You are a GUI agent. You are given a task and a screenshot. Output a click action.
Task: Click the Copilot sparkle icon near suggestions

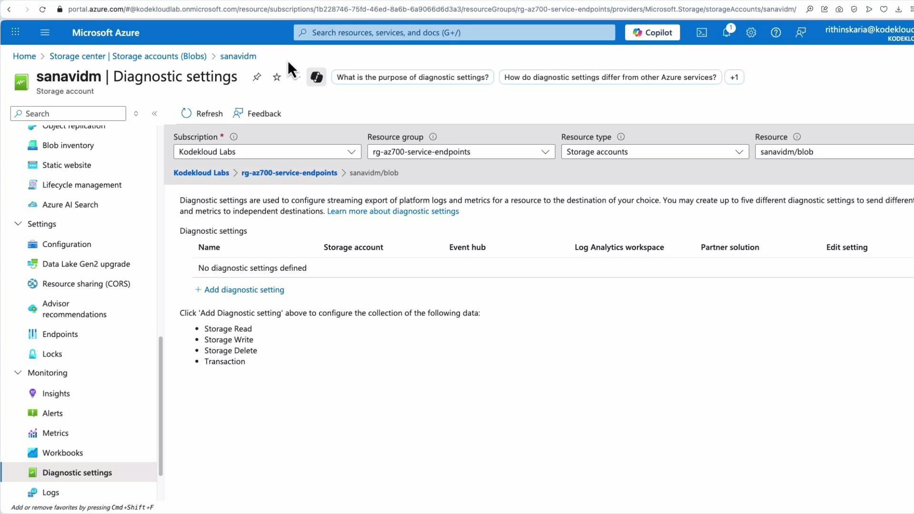(x=316, y=77)
